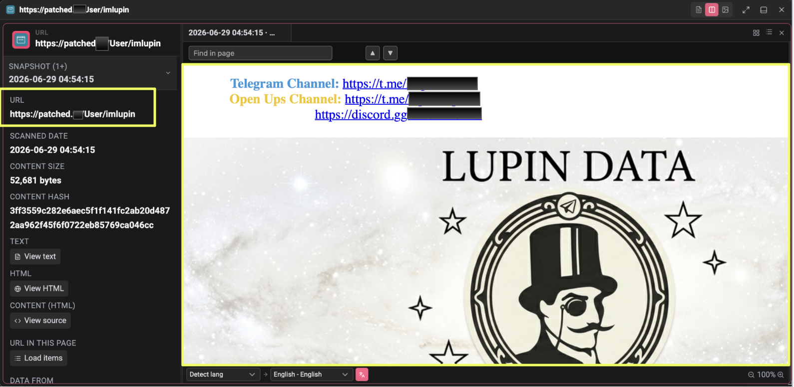
Task: Switch to image-only view icon
Action: point(726,10)
